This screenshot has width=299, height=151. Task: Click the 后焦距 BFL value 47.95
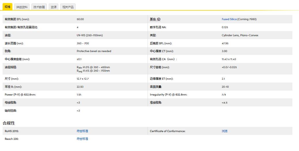coord(225,43)
